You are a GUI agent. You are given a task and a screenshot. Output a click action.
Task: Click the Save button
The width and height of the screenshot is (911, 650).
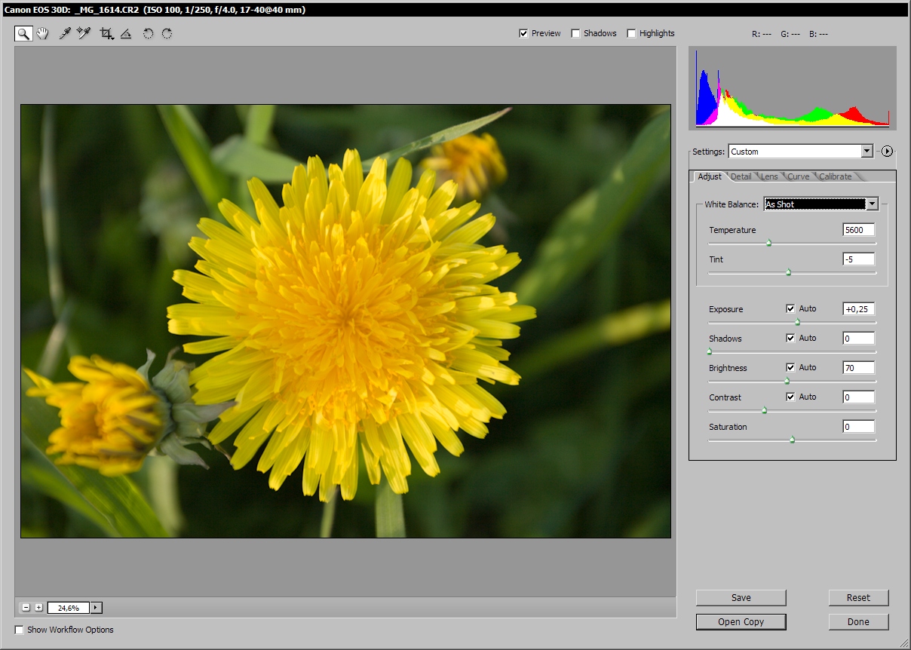coord(741,598)
